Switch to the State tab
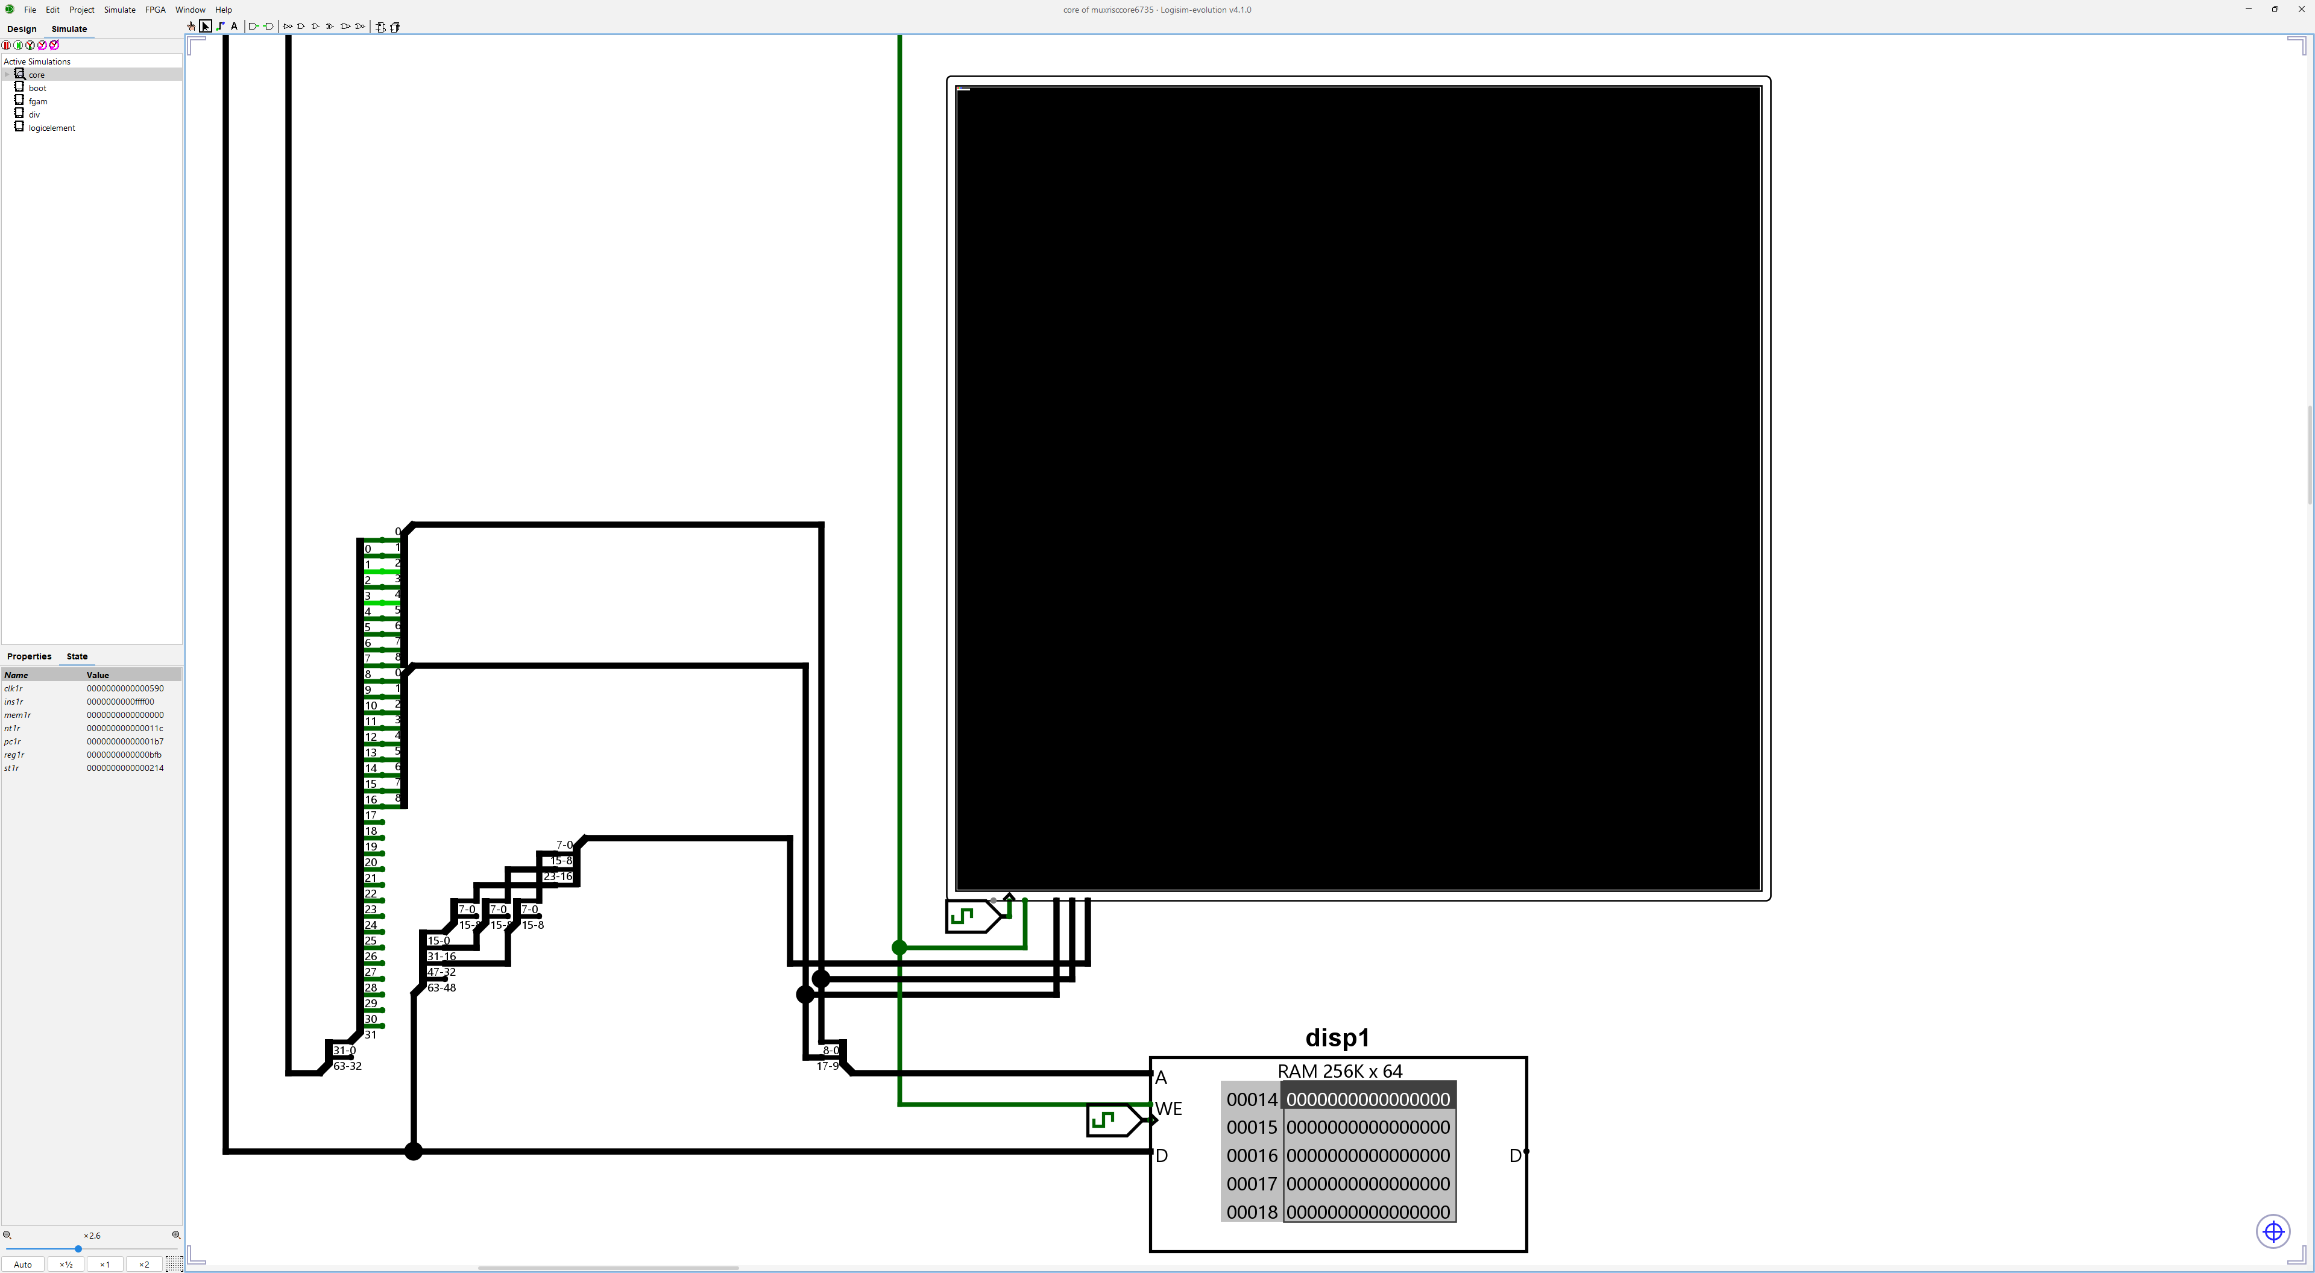2315x1273 pixels. pyautogui.click(x=77, y=657)
